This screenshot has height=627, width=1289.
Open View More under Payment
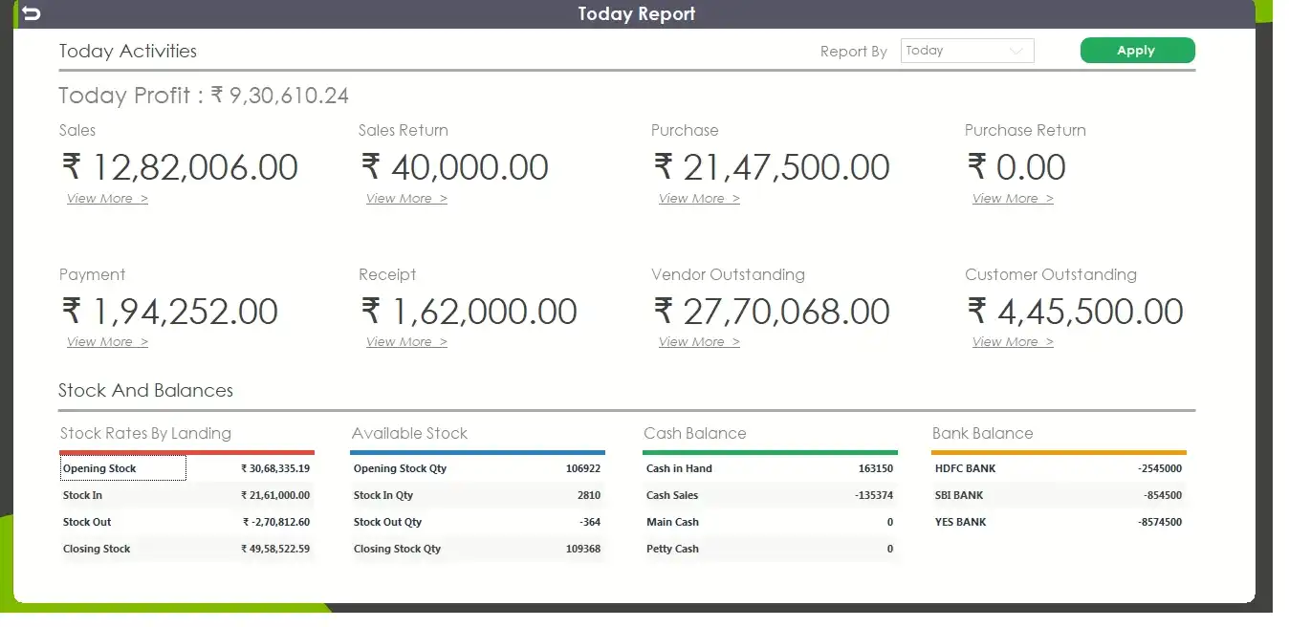(107, 342)
